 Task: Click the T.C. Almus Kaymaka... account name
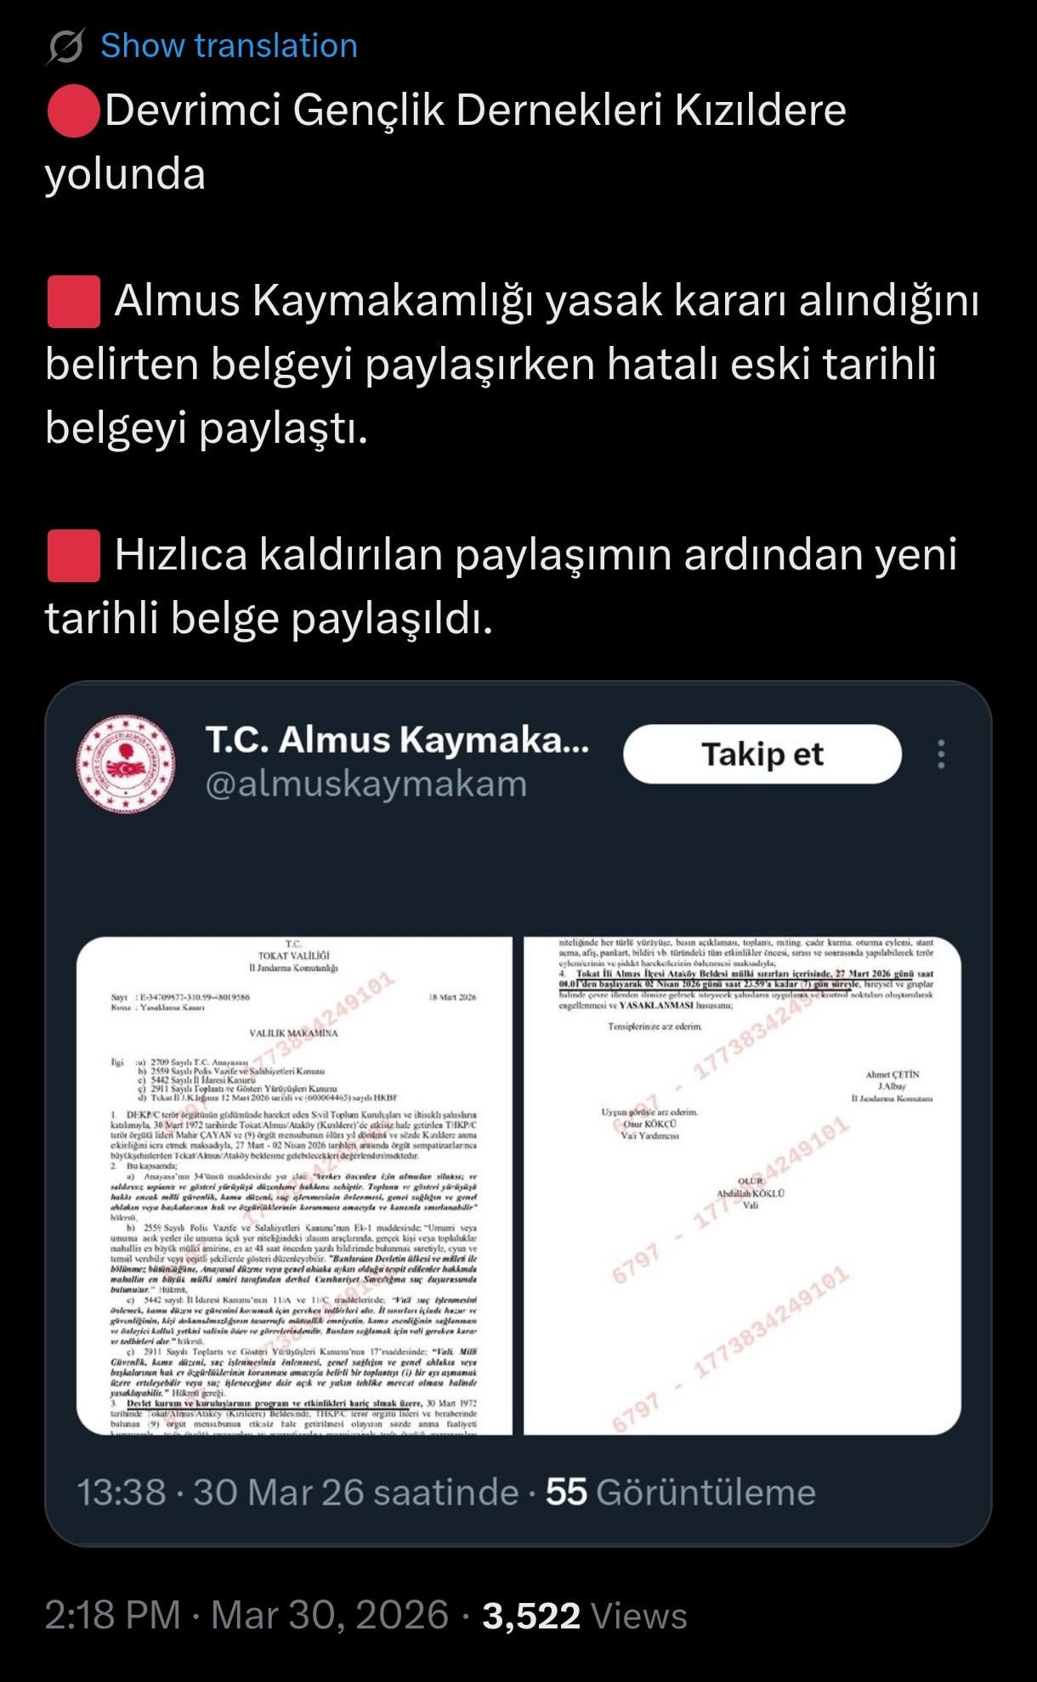tap(397, 739)
